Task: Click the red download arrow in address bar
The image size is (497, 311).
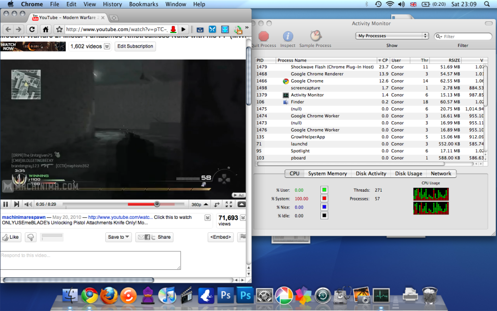Action: coord(173,30)
